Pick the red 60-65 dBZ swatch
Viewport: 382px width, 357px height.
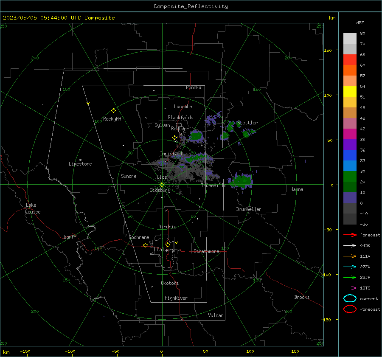pyautogui.click(x=350, y=60)
